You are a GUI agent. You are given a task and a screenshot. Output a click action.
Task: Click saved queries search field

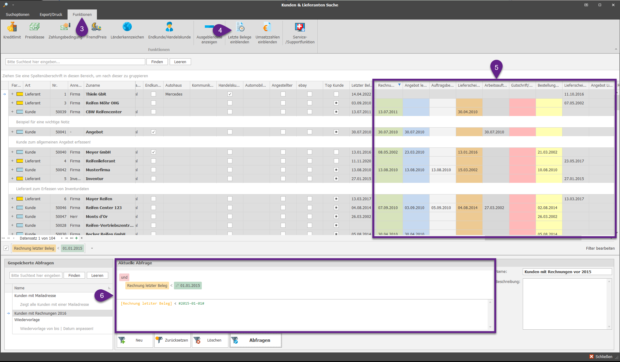coord(36,275)
